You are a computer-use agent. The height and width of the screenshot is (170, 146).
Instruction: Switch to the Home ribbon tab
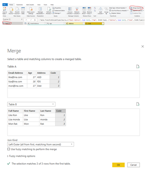point(11,5)
